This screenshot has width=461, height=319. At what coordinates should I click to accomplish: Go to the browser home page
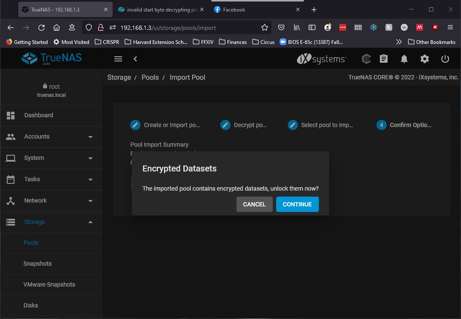56,28
